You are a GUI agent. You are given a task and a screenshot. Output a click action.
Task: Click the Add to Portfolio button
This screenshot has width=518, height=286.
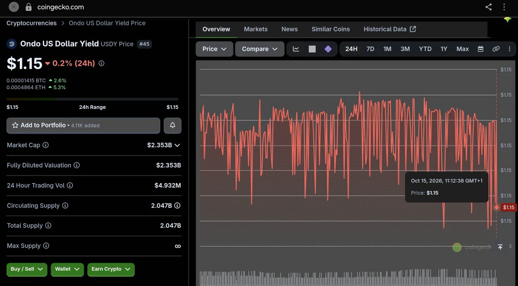(83, 125)
